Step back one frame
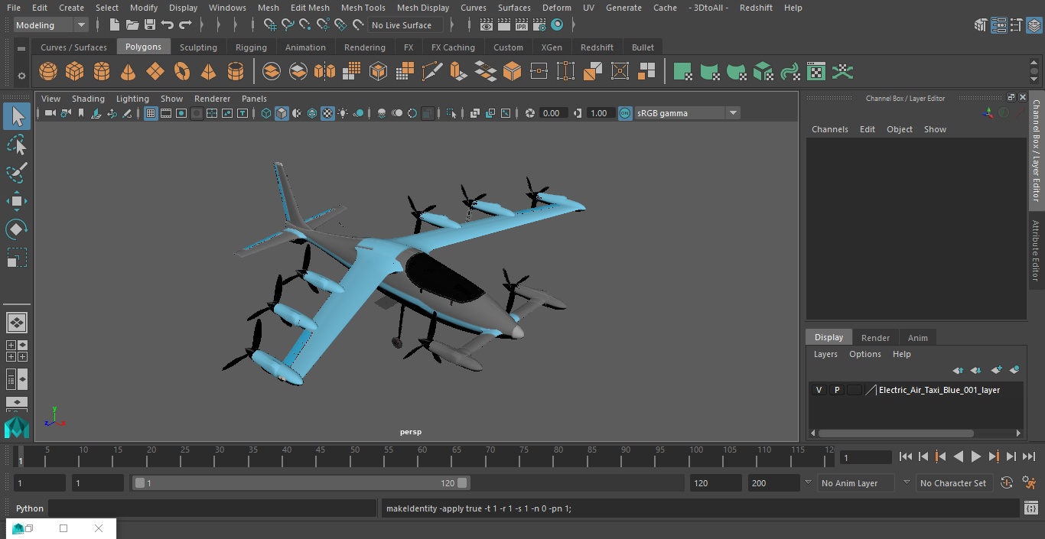The width and height of the screenshot is (1045, 539). (923, 456)
